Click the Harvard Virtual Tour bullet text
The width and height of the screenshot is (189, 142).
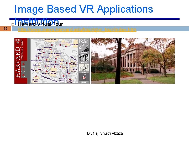coord(40,24)
